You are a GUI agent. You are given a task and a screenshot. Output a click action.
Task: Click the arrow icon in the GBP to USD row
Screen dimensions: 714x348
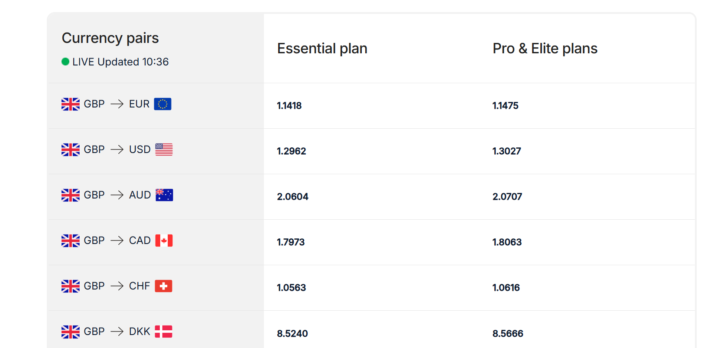pyautogui.click(x=117, y=150)
